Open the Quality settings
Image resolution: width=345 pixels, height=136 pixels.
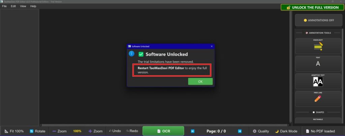coord(261,131)
